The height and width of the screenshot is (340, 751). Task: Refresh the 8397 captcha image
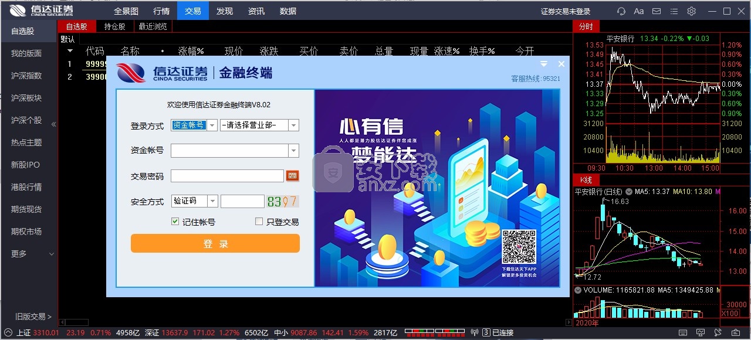click(x=283, y=202)
